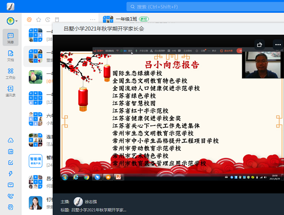The width and height of the screenshot is (284, 215).
Task: Open the live stream more options menu
Action: (277, 44)
